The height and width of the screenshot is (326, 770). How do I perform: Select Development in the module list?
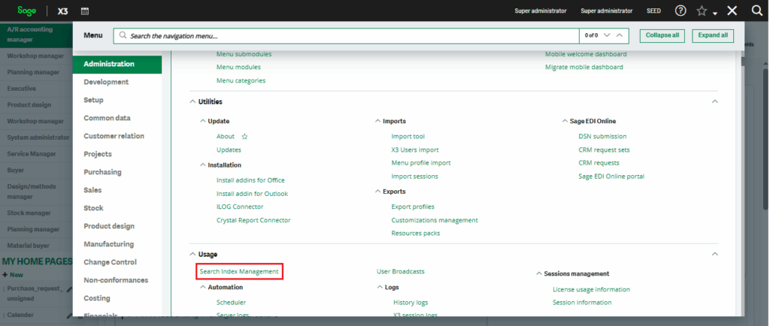tap(106, 82)
